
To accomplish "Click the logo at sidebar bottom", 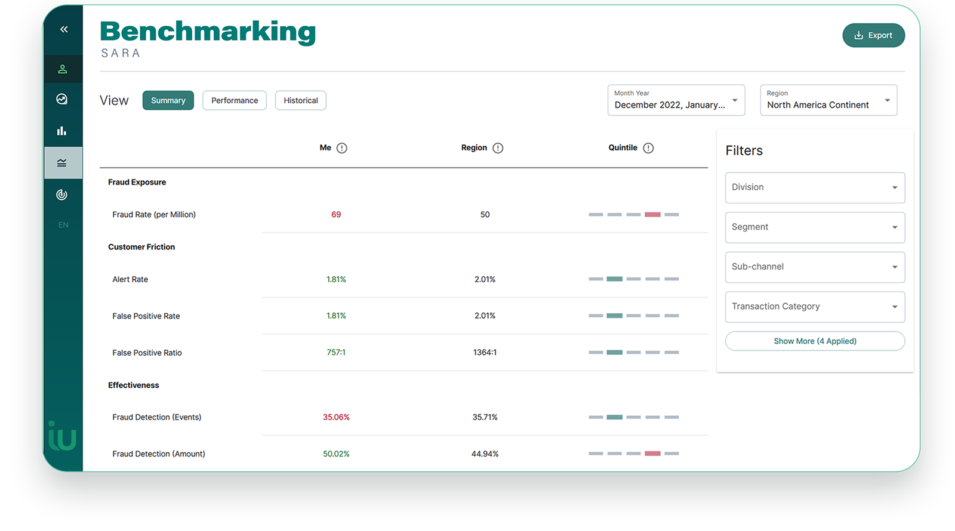I will click(62, 436).
